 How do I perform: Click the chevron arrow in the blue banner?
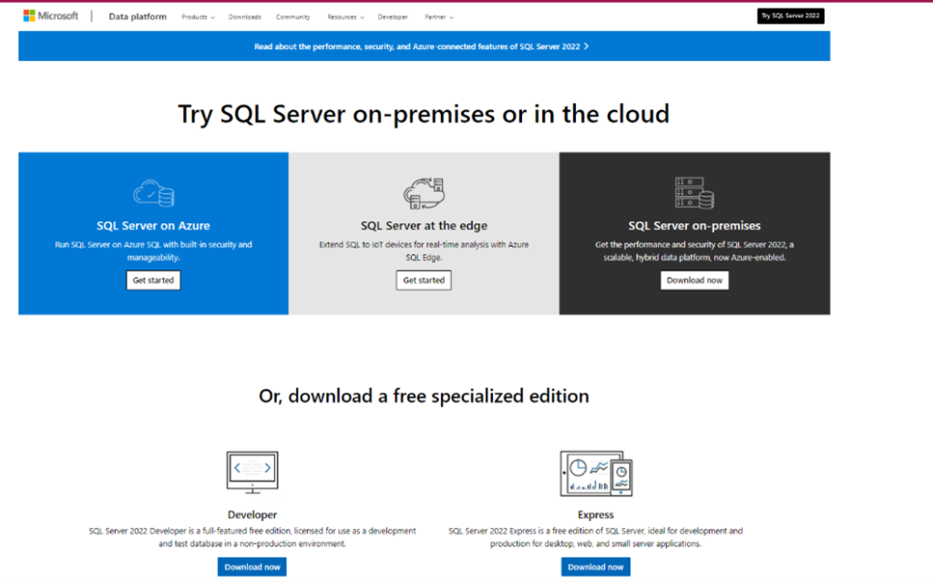coord(586,46)
